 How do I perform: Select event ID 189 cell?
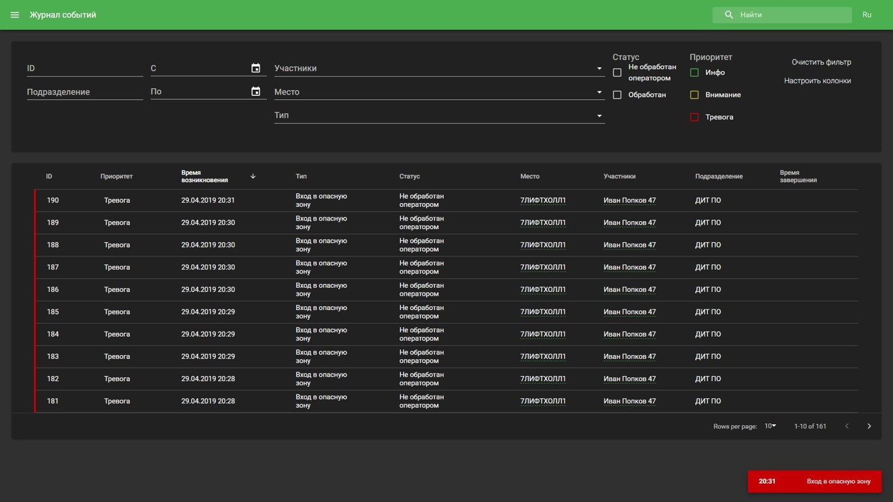tap(53, 223)
